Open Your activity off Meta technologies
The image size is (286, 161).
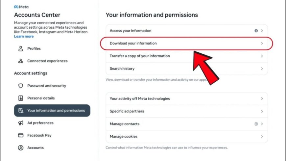click(140, 98)
